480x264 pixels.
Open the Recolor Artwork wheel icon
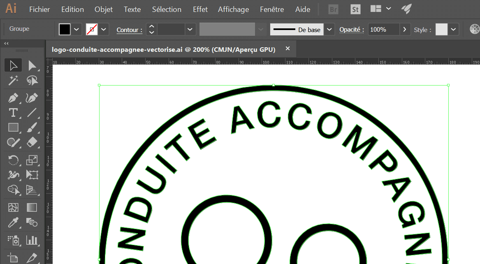click(475, 29)
